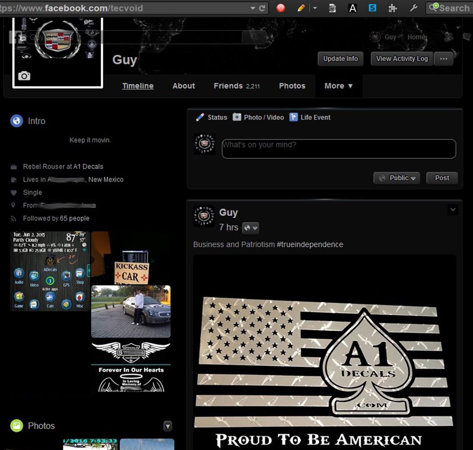Open the URL history dropdown arrow
The image size is (473, 450).
pyautogui.click(x=253, y=8)
